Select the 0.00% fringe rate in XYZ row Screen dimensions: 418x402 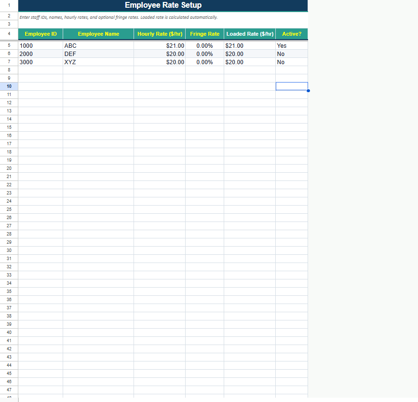[x=205, y=62]
